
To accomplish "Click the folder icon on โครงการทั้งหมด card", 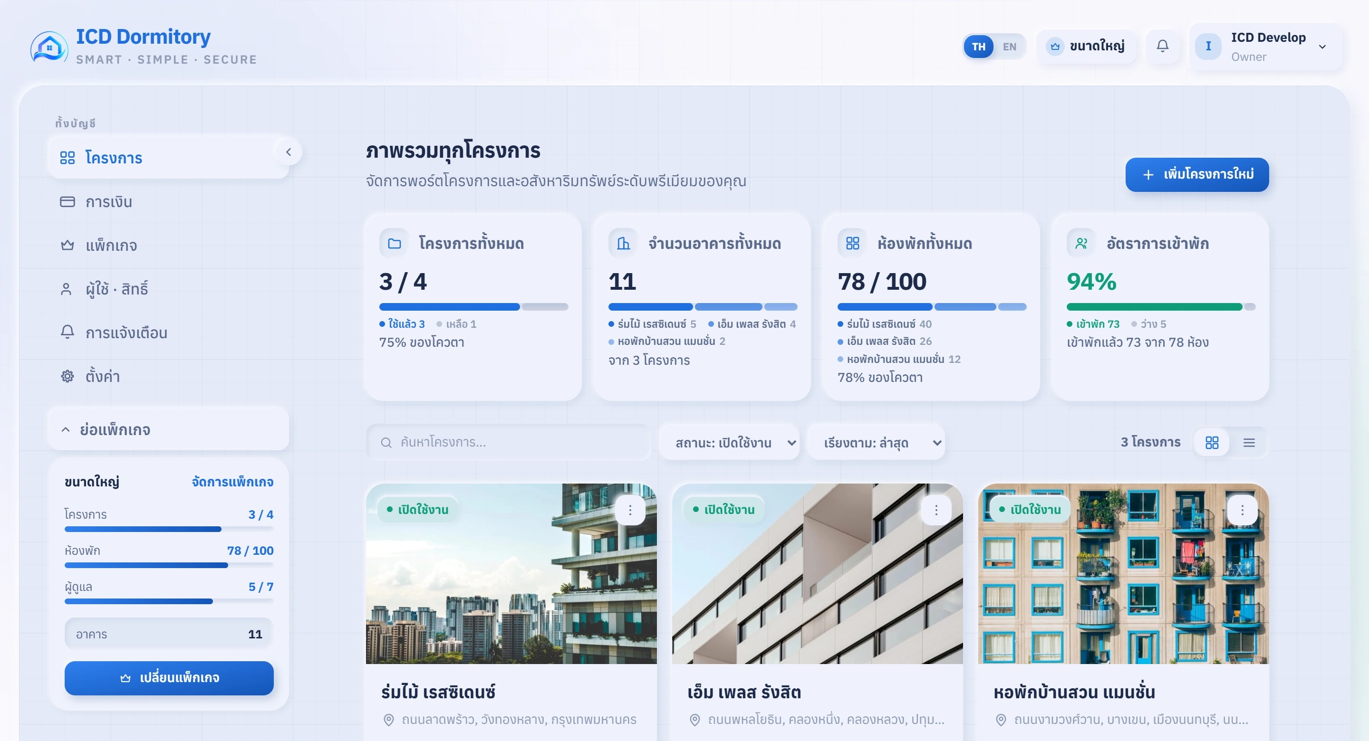I will [x=395, y=243].
